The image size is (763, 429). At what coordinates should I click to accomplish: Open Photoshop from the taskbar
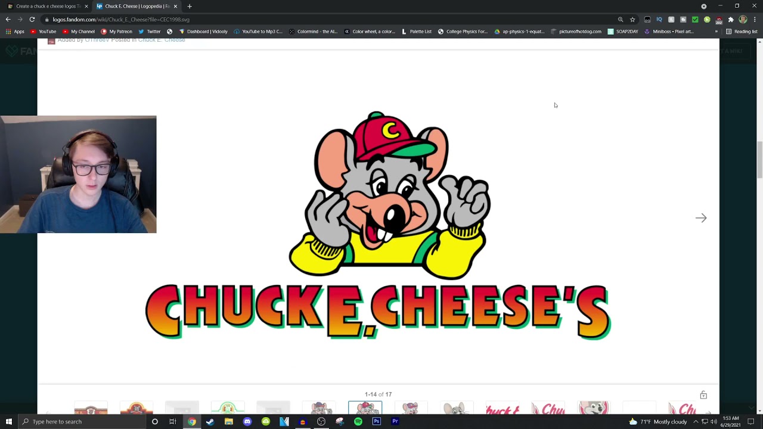coord(376,422)
